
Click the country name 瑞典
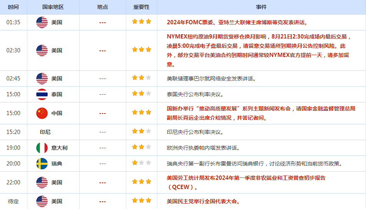[57, 164]
